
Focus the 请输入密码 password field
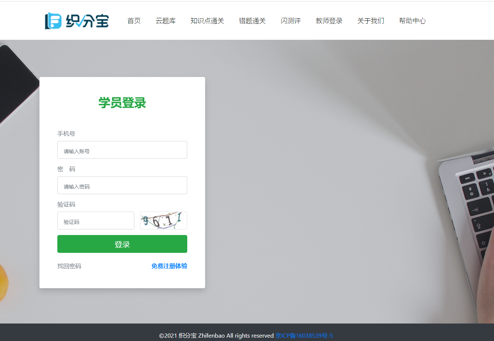122,185
